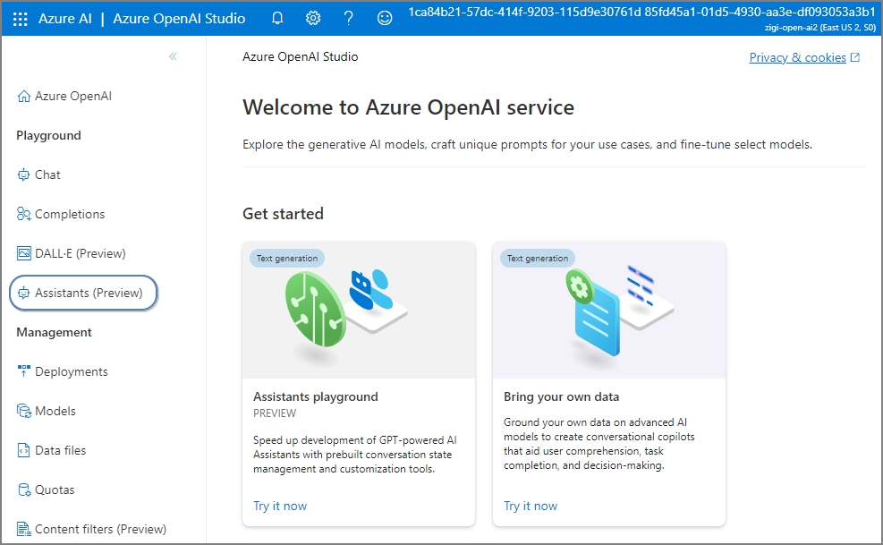Click Bring your own data card title
The image size is (883, 545).
pos(562,396)
